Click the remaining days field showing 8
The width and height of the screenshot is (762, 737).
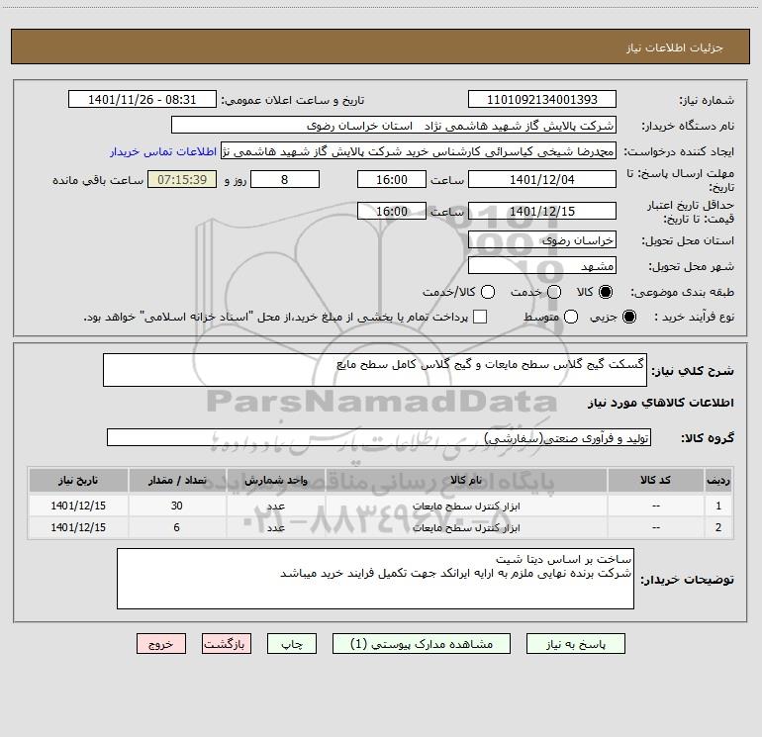[x=285, y=179]
